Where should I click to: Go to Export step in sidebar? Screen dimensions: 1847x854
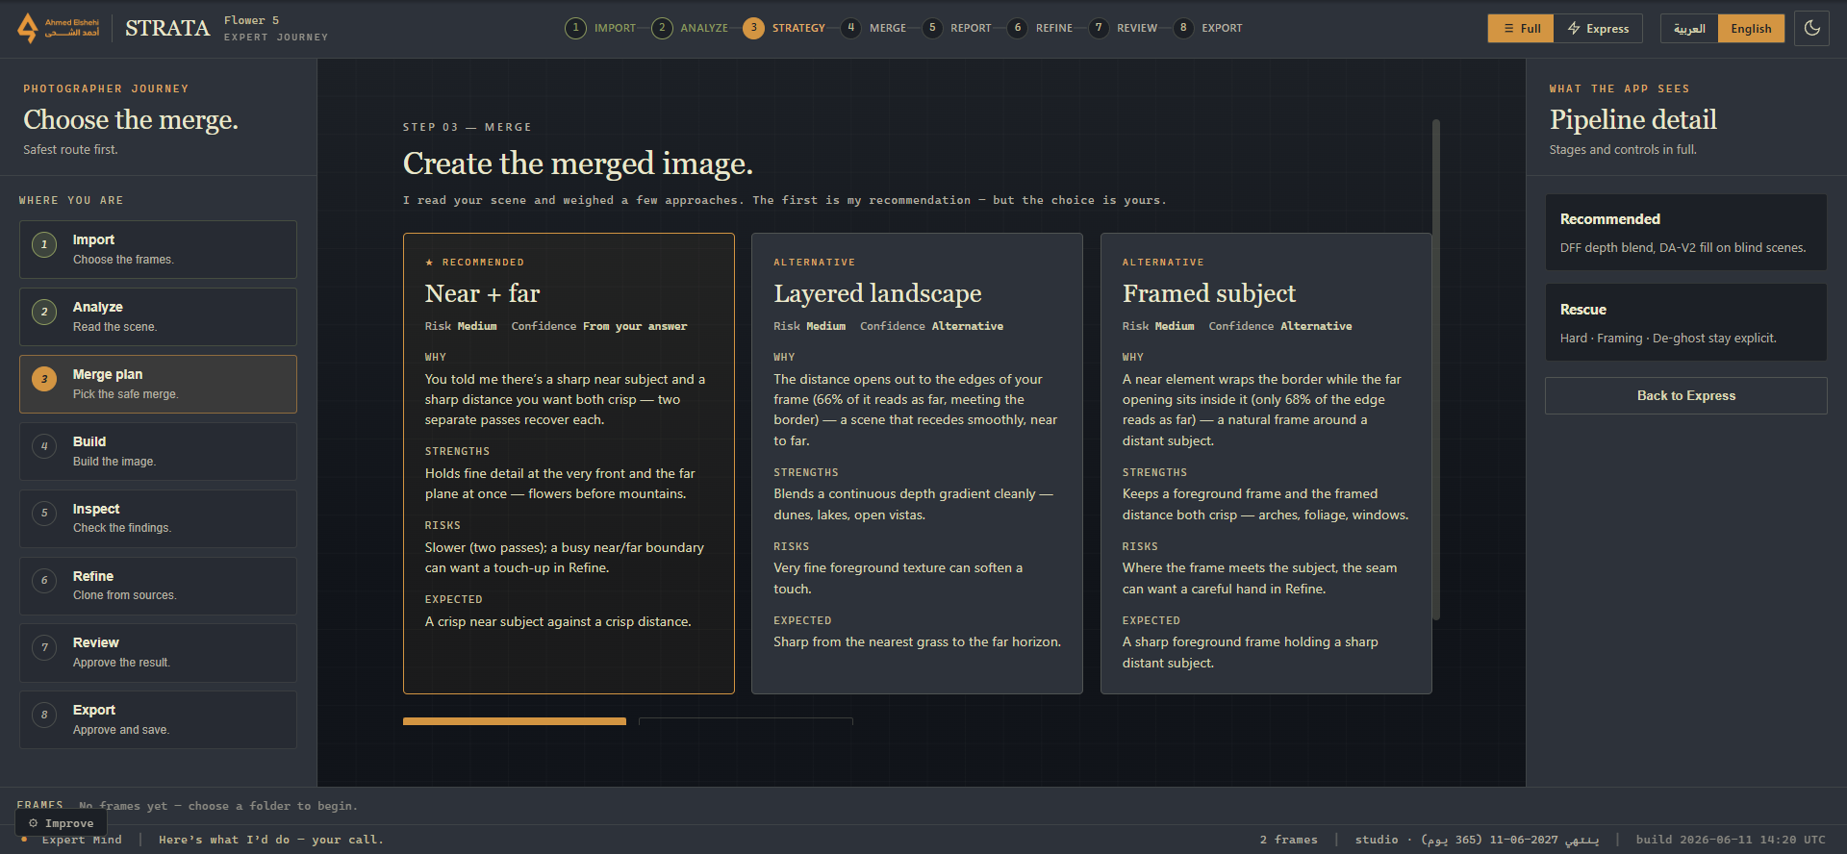click(158, 720)
